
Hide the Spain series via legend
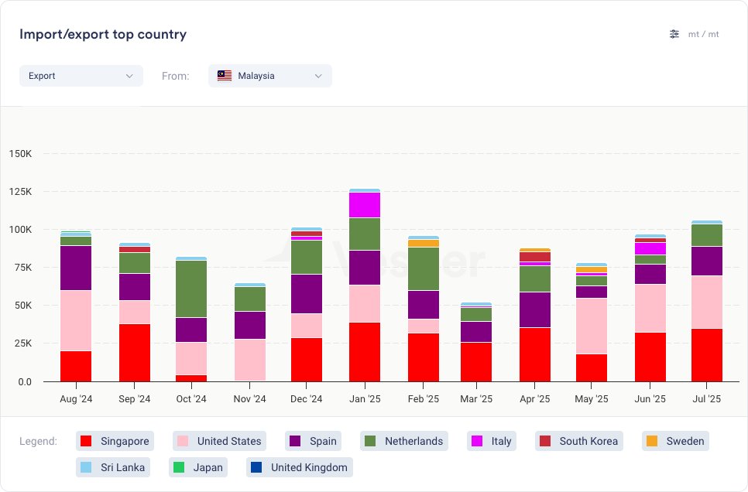click(x=314, y=441)
